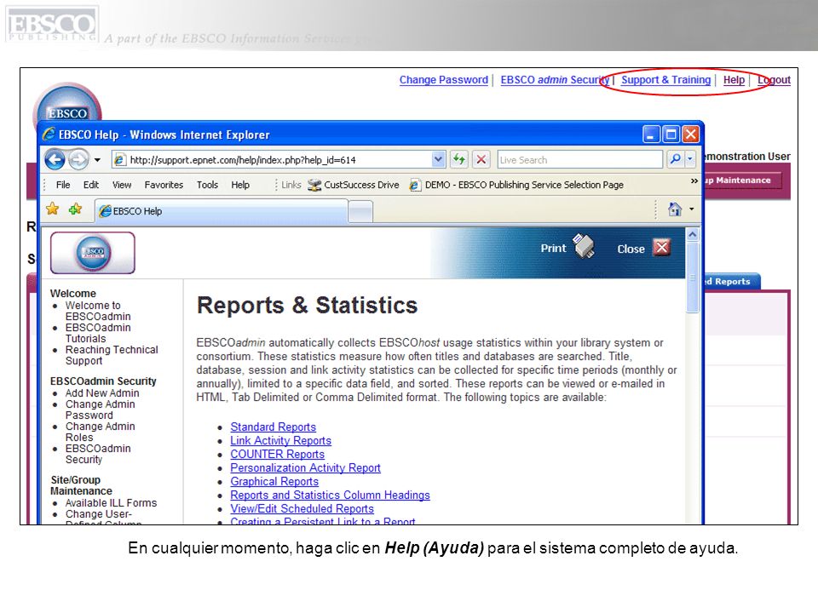The width and height of the screenshot is (818, 613).
Task: Open EBSCOadmin Tutorials sidebar item
Action: [97, 333]
